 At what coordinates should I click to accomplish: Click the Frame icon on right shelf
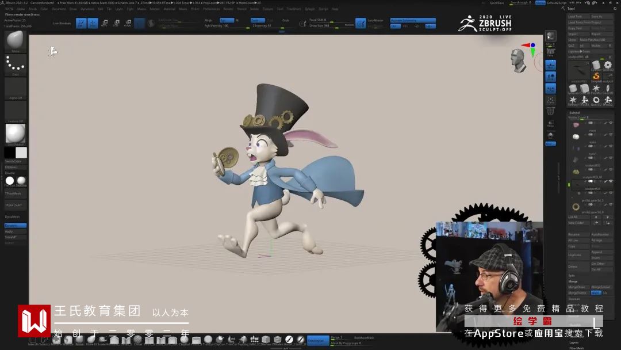[550, 101]
